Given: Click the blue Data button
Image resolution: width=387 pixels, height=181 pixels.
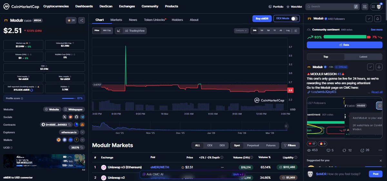Looking at the screenshot, I should [344, 45].
